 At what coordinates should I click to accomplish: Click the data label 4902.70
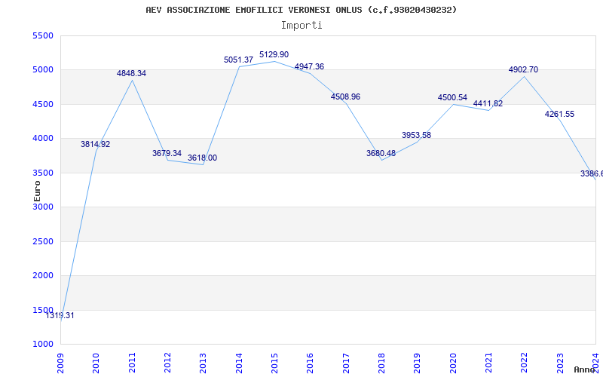523,69
